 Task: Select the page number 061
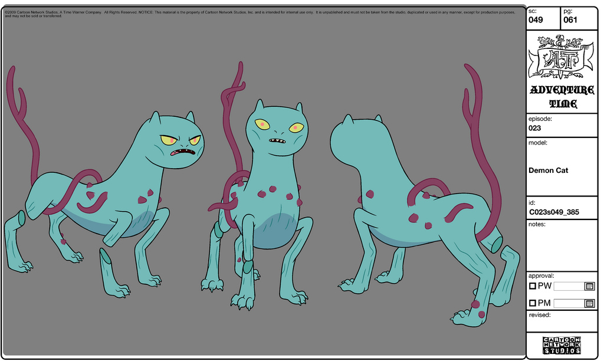point(570,20)
